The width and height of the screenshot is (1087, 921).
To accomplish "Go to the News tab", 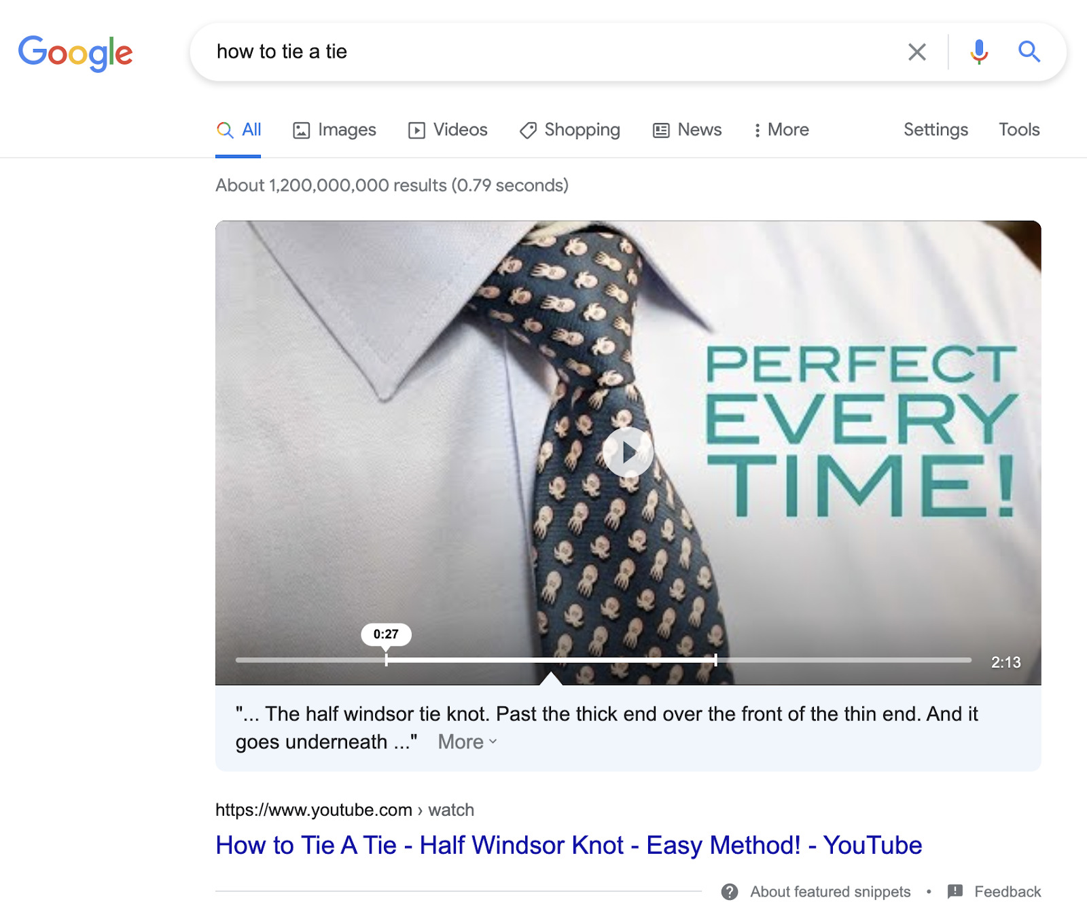I will click(x=688, y=130).
